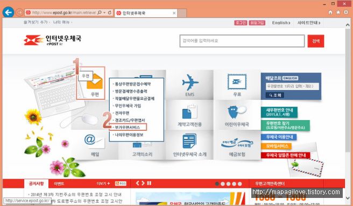Click the 회원가입 button
Image resolution: width=353 pixels, height=206 pixels.
coord(257,23)
